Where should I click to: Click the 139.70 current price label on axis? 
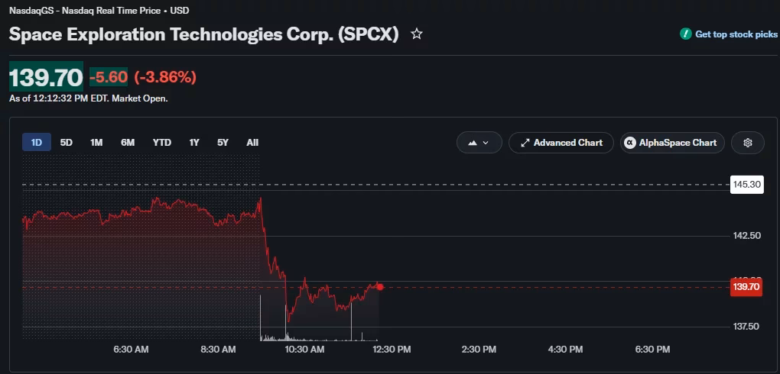point(746,286)
